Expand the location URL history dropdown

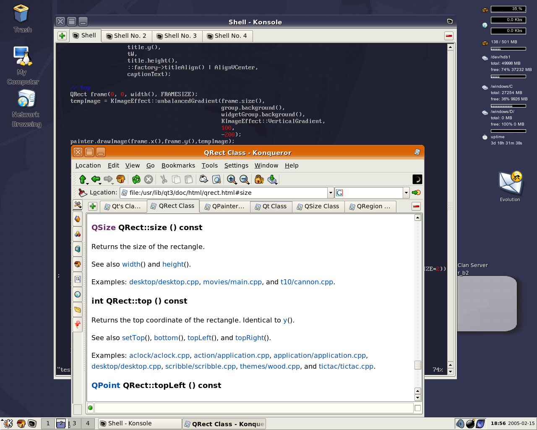click(x=331, y=193)
